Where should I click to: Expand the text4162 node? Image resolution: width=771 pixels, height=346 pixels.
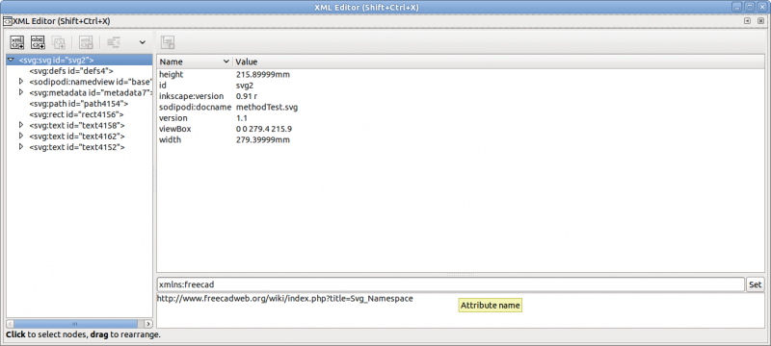(21, 136)
